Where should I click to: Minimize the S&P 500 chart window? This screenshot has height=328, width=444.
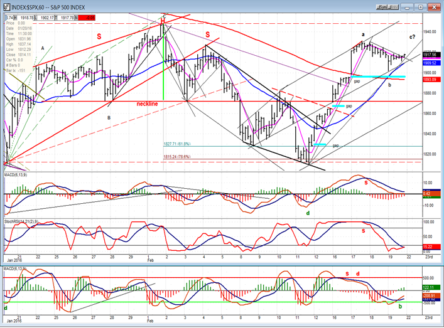[408, 8]
